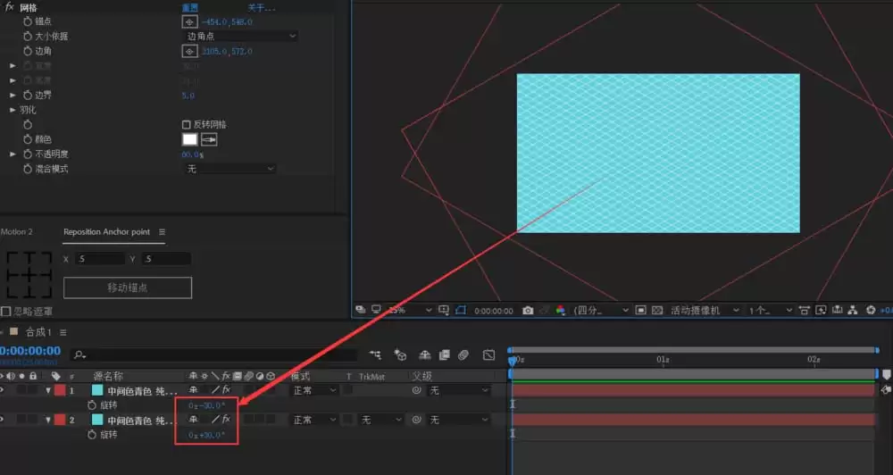Open the graph editor icon
Viewport: 893px width, 475px height.
[x=488, y=354]
